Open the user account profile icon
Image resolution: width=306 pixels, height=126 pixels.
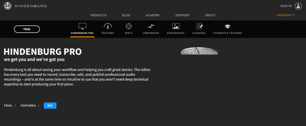pyautogui.click(x=298, y=6)
